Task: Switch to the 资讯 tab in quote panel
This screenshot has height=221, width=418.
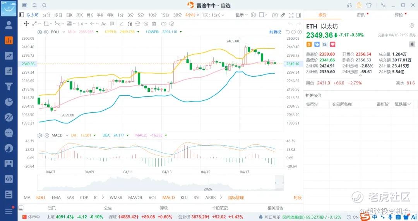Action: [361, 15]
